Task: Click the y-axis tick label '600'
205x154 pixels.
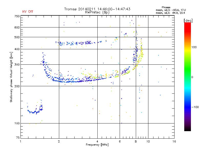Action: point(17,27)
